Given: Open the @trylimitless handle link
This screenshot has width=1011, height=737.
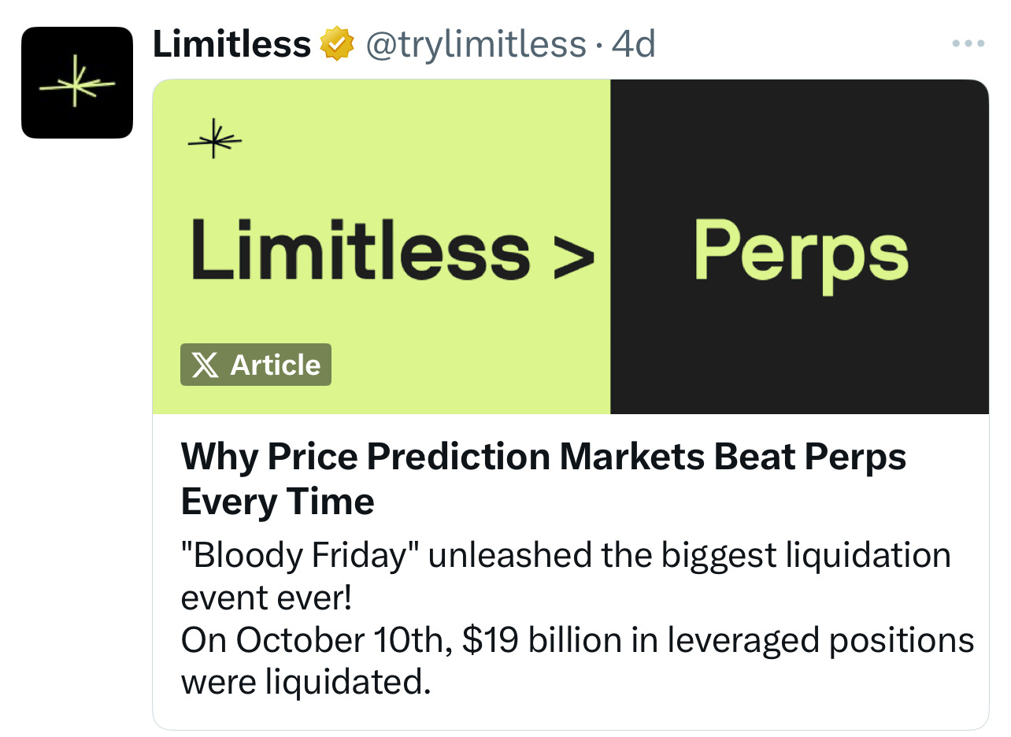Looking at the screenshot, I should point(476,45).
